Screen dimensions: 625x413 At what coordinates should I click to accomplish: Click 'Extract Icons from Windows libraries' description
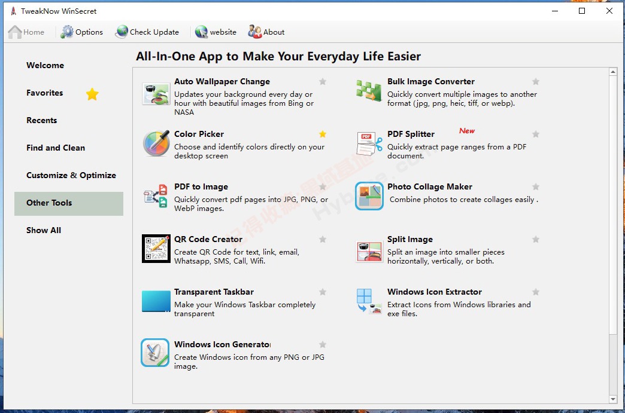pos(459,309)
